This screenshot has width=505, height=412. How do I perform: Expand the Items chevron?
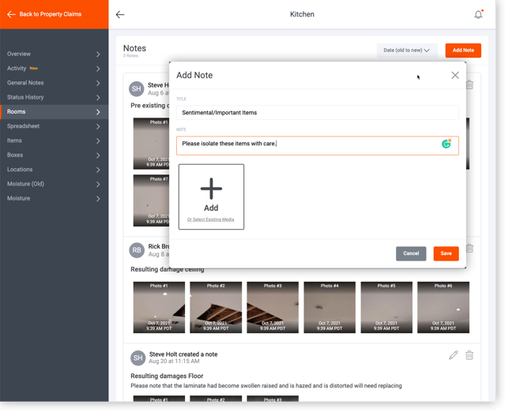98,140
